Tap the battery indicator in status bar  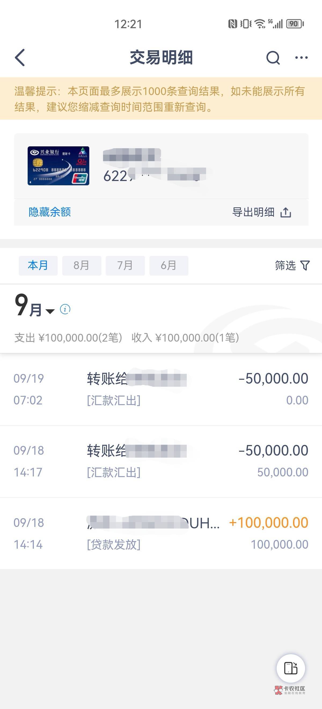pyautogui.click(x=295, y=24)
